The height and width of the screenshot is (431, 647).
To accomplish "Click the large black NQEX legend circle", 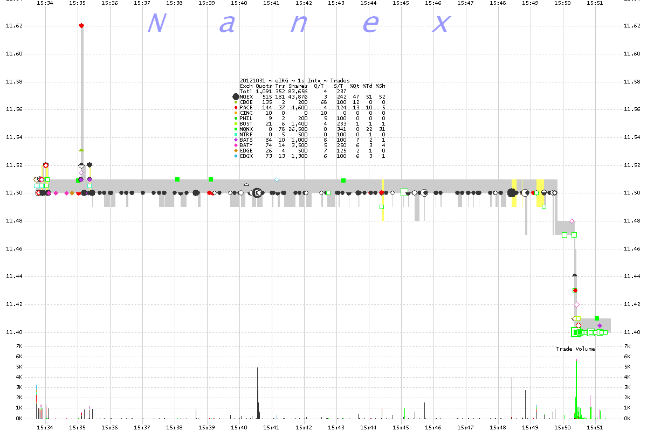I will coord(236,96).
